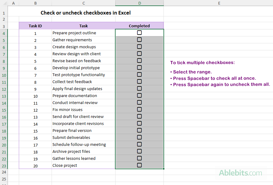Image resolution: width=273 pixels, height=185 pixels.
Task: Select the cell containing "Test prototype functionality"
Action: coord(83,75)
